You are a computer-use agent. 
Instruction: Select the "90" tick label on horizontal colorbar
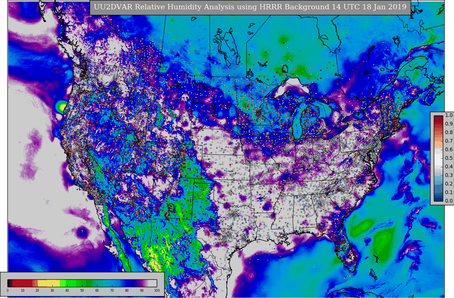click(142, 291)
